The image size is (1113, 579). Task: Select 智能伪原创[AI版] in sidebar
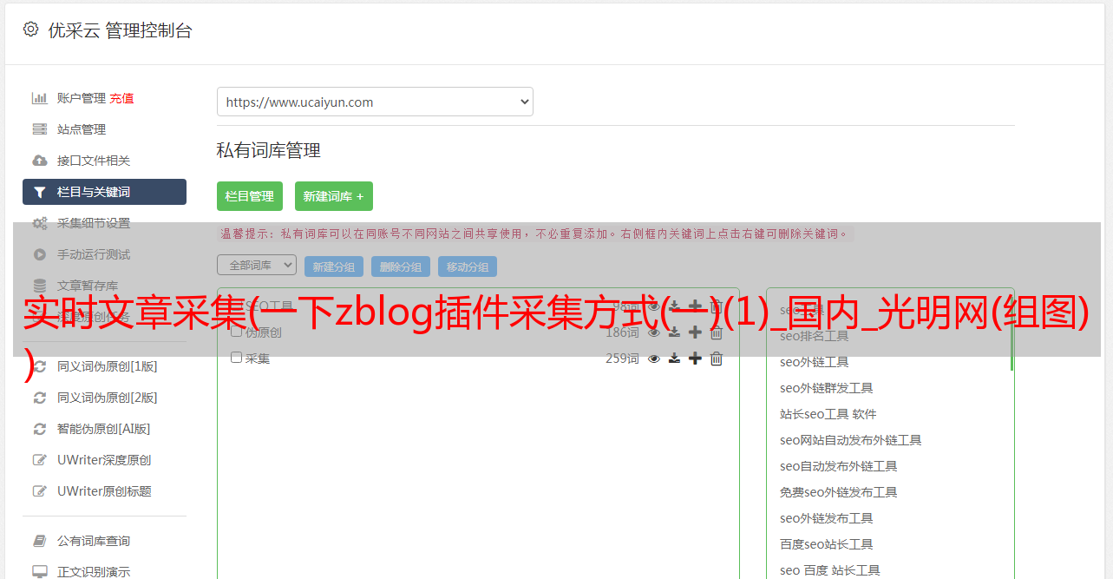click(103, 429)
